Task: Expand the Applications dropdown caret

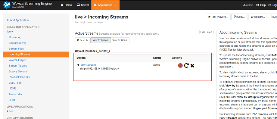Action: click(x=116, y=5)
